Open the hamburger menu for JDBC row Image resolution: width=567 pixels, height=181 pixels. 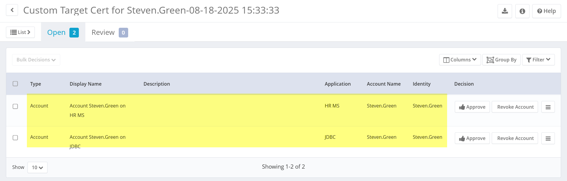(548, 138)
